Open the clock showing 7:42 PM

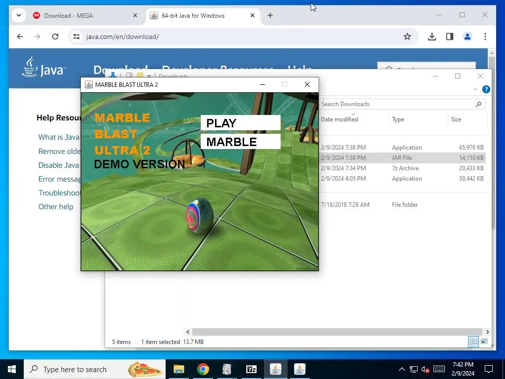point(463,369)
